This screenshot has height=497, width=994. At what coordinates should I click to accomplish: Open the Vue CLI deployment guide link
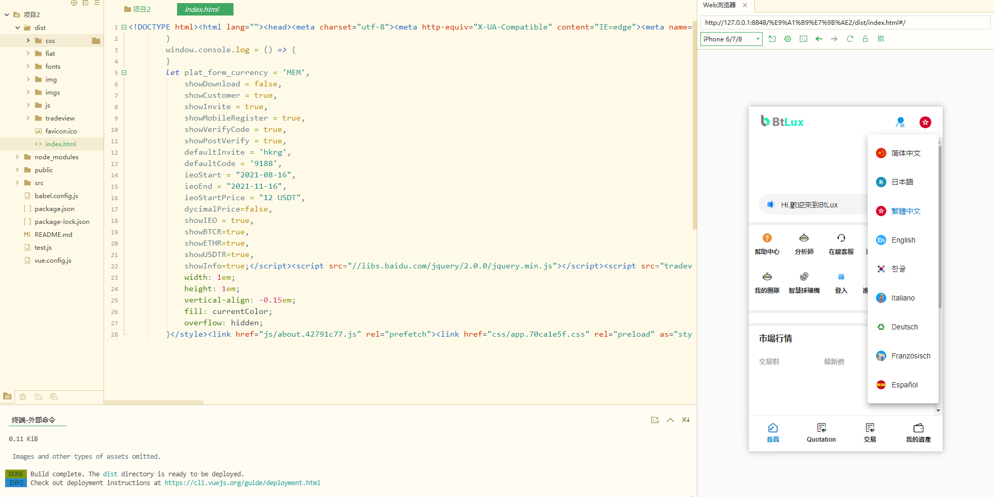tap(242, 483)
